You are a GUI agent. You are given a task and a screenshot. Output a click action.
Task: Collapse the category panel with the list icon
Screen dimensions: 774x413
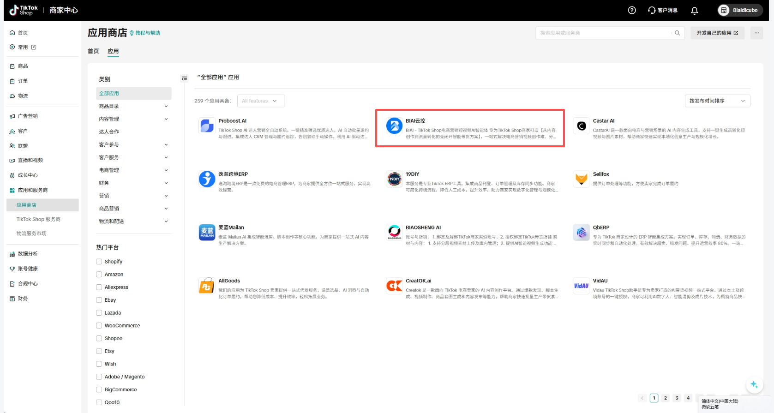tap(185, 78)
